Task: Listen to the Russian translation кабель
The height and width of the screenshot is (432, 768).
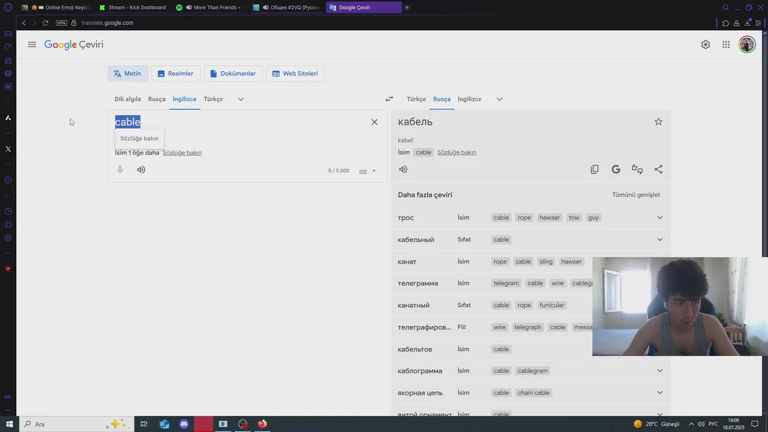Action: point(403,169)
